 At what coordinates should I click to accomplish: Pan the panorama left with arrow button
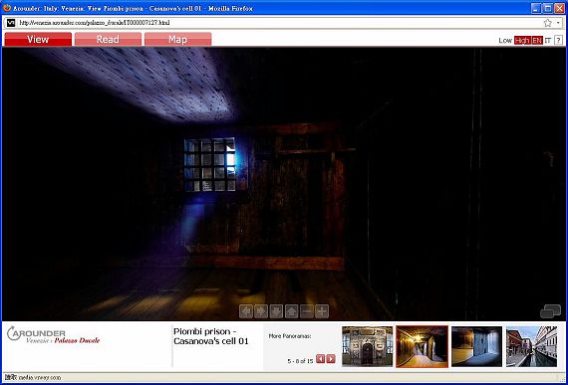(246, 311)
